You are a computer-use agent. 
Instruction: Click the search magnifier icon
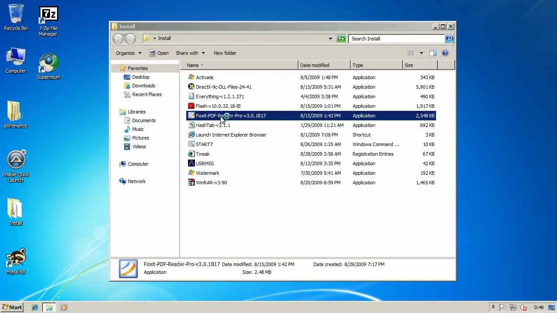pyautogui.click(x=450, y=39)
